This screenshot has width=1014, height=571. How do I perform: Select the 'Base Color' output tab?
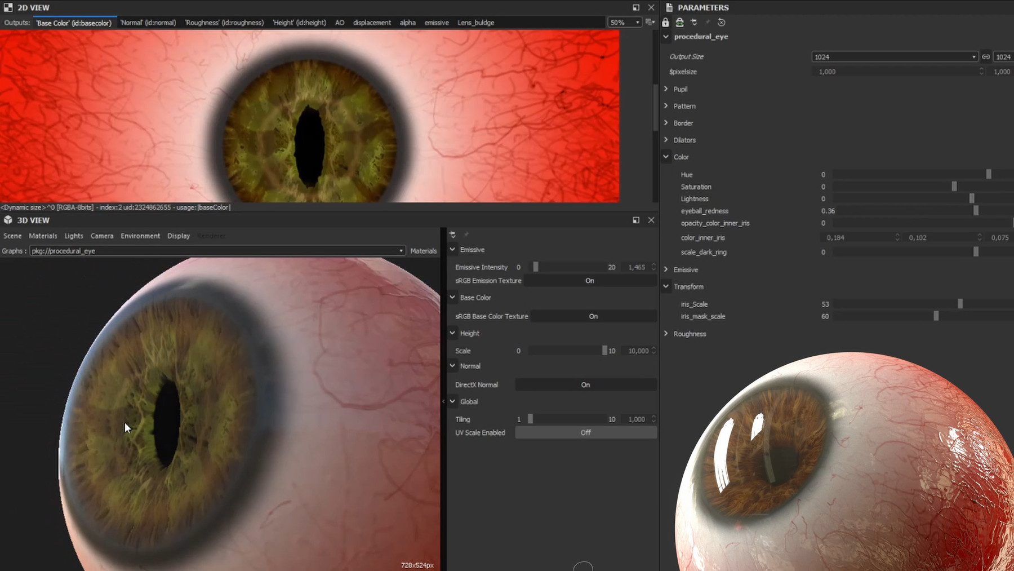74,23
